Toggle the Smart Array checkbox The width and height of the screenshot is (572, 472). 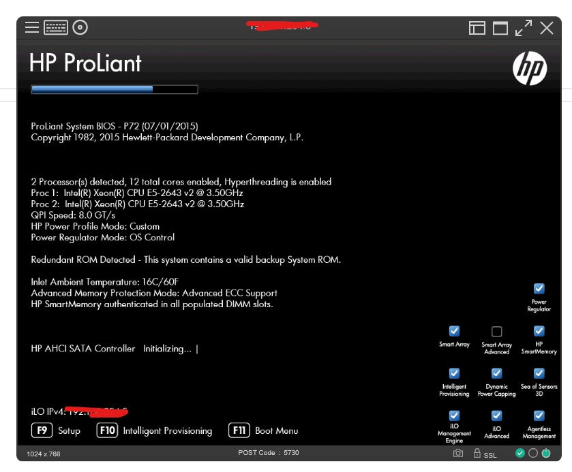454,331
